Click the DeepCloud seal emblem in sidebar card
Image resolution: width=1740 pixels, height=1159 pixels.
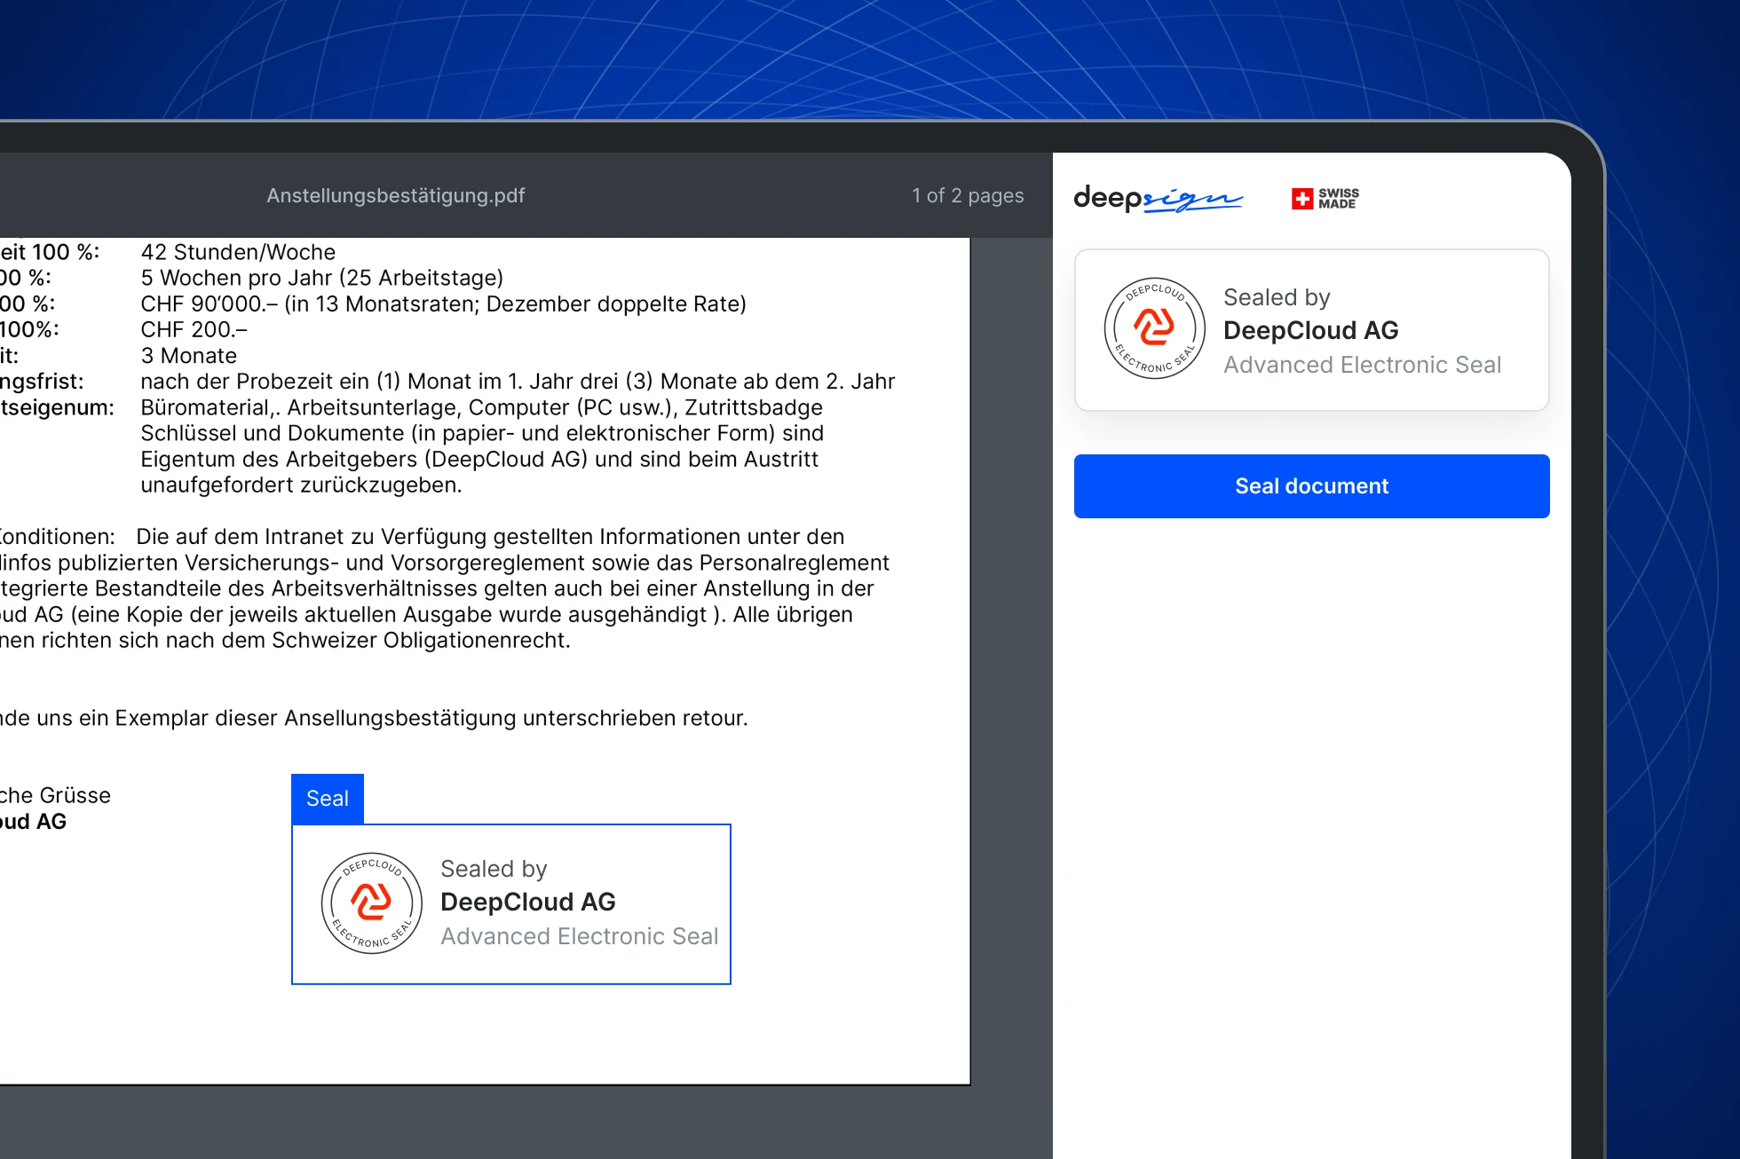pos(1154,328)
